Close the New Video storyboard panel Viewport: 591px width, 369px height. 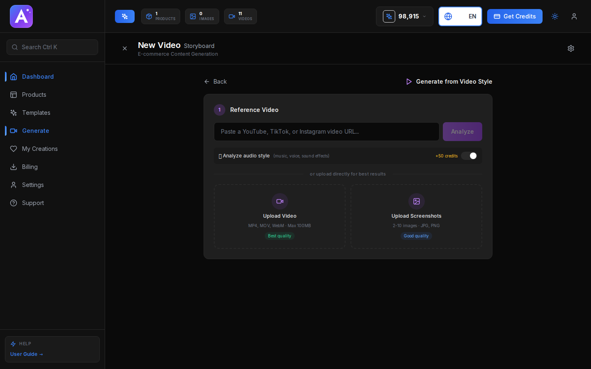click(x=125, y=48)
